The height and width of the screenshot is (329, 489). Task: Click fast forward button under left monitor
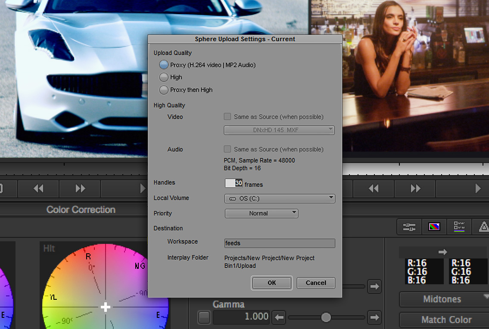(x=80, y=188)
